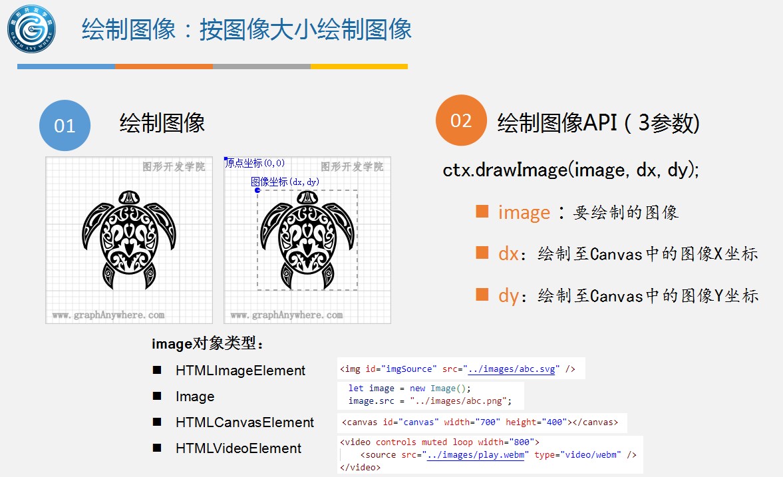Click the orange bullet square before dy
The height and width of the screenshot is (477, 783).
(482, 294)
